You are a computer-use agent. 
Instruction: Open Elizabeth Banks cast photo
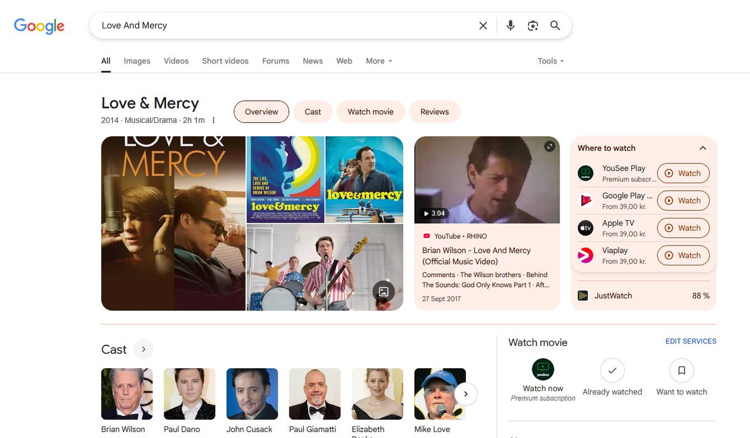point(378,394)
